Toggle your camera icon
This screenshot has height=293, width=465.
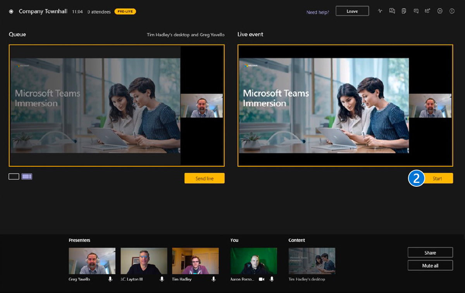tap(262, 279)
